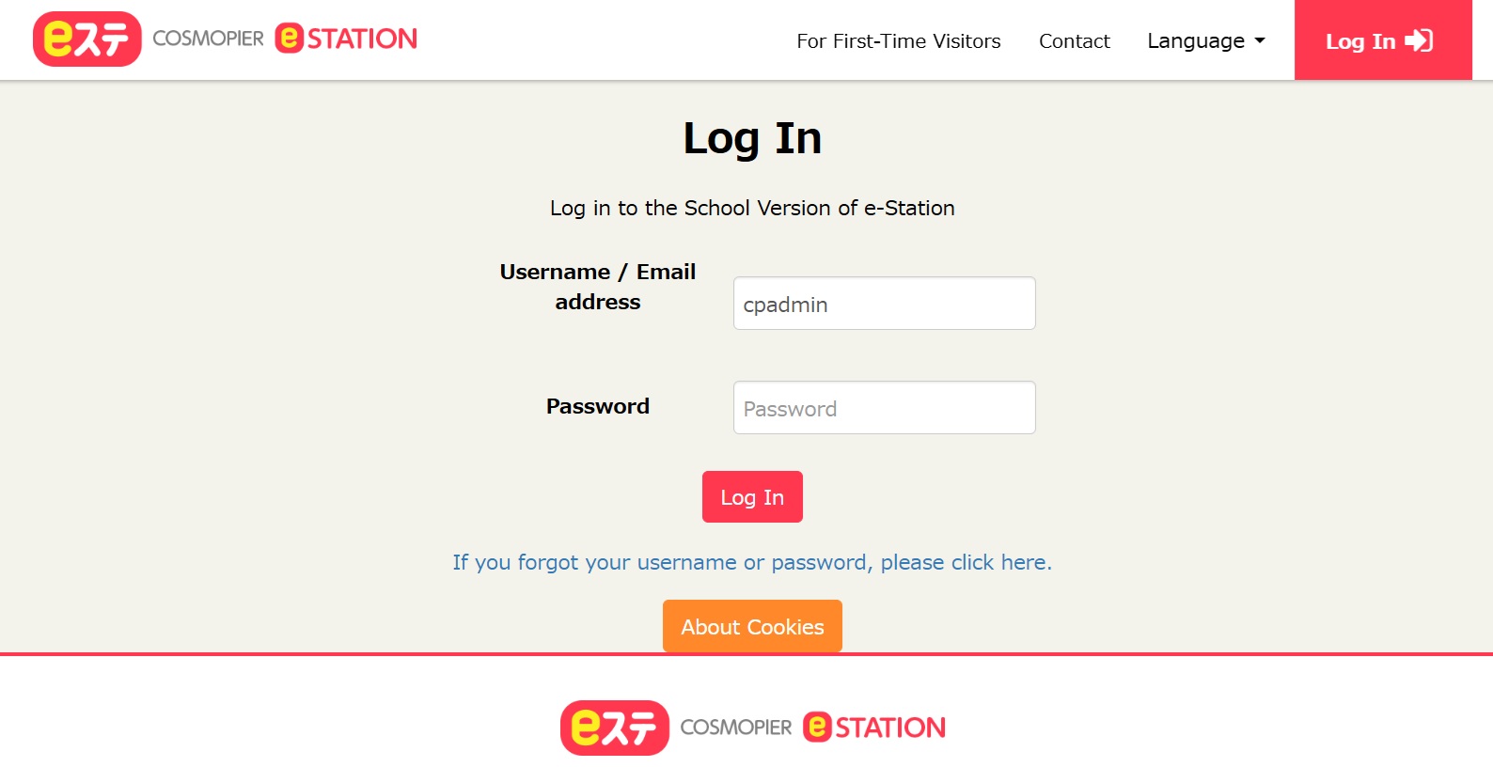Viewport: 1493px width, 767px height.
Task: Click into the Password input field
Action: pyautogui.click(x=884, y=408)
